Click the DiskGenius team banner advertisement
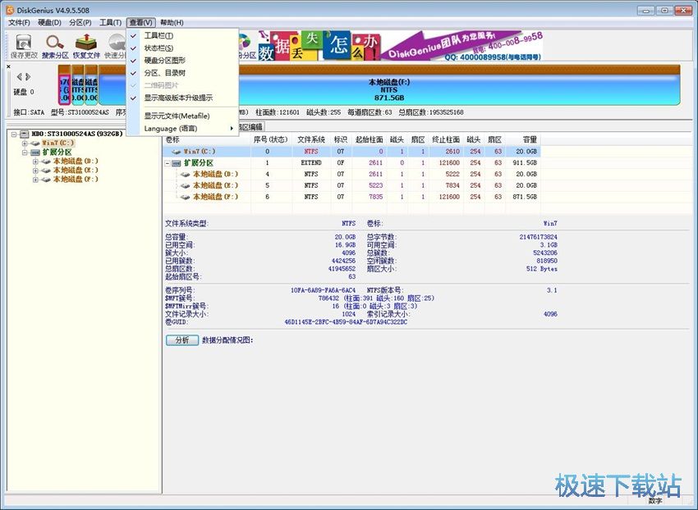The image size is (698, 510). 400,45
